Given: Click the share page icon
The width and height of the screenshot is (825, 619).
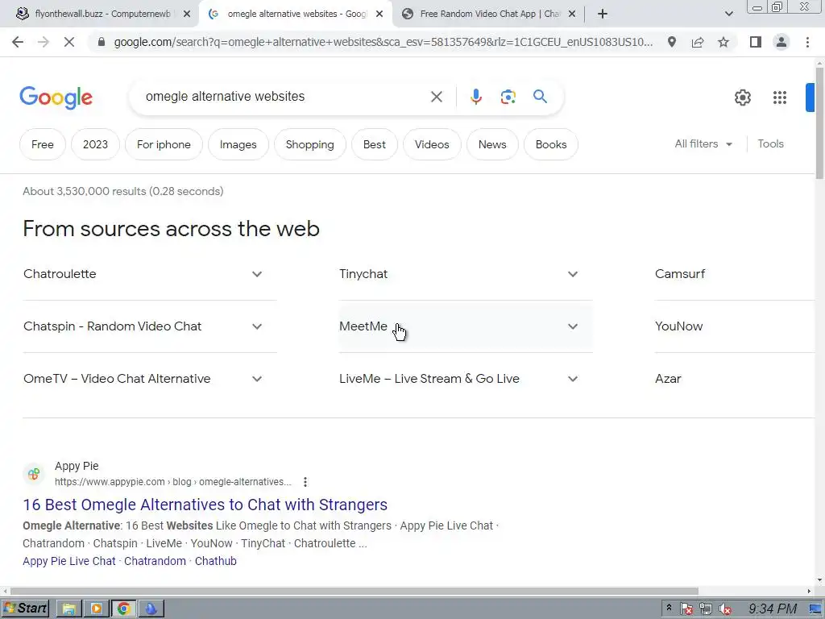Looking at the screenshot, I should [698, 42].
